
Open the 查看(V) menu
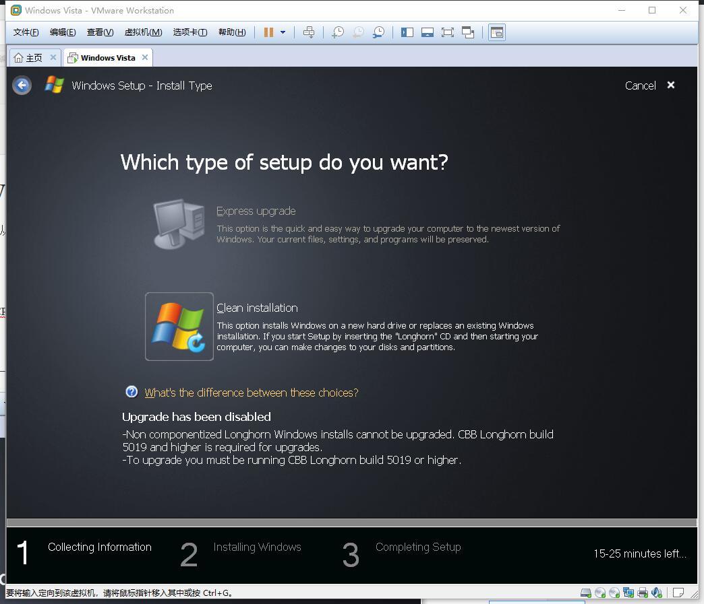100,32
